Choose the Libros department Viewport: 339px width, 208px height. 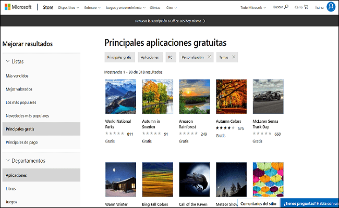pyautogui.click(x=10, y=189)
